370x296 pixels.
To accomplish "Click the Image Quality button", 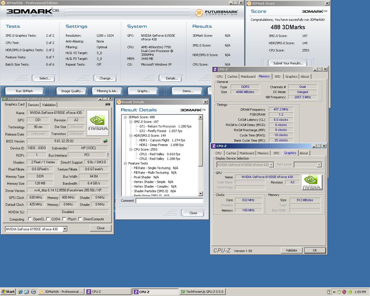I will (72, 91).
